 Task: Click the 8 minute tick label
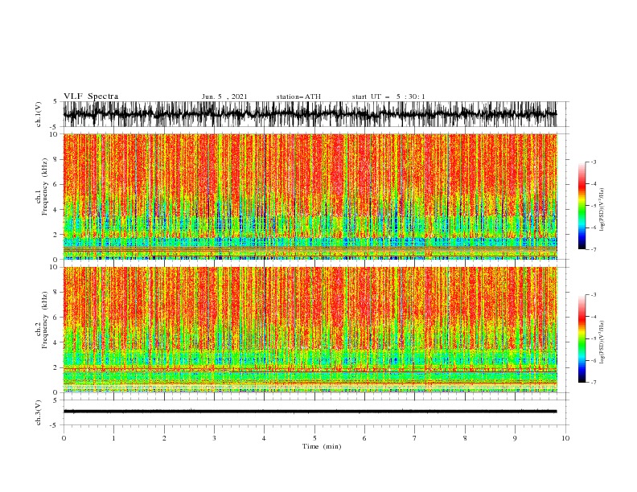(465, 438)
